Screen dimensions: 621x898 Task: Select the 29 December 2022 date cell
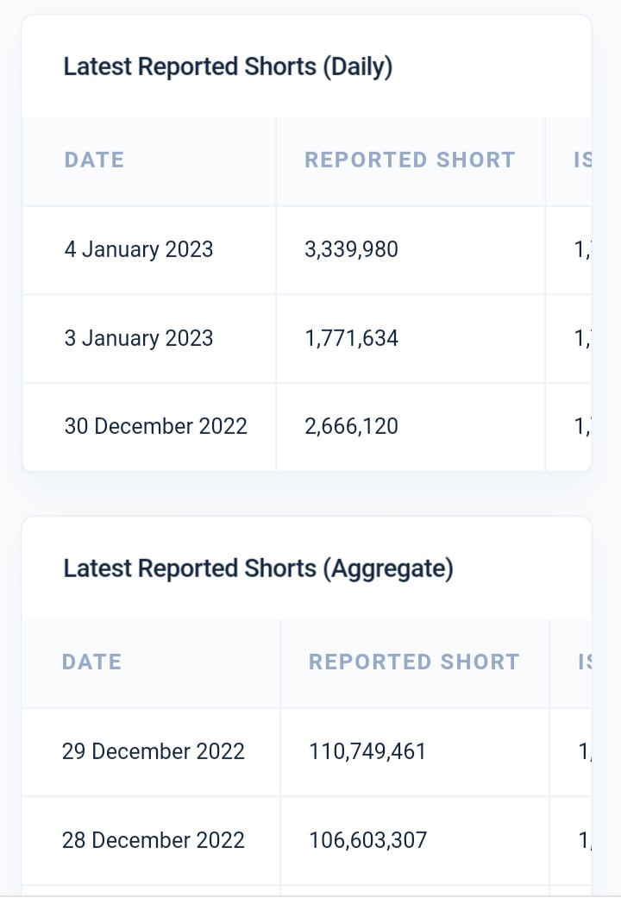click(x=154, y=752)
